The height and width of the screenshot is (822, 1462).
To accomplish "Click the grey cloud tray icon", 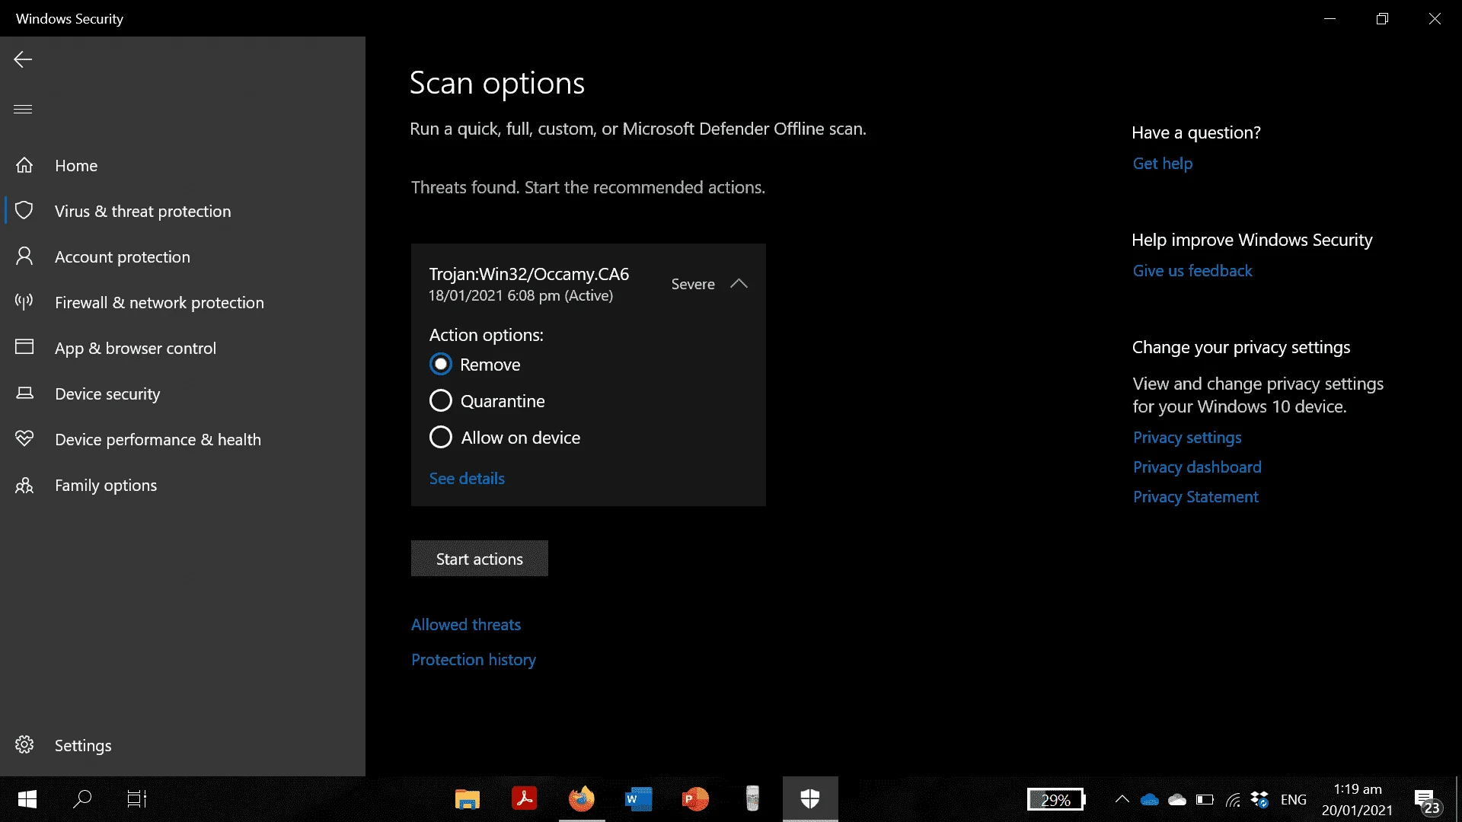I will [1177, 800].
